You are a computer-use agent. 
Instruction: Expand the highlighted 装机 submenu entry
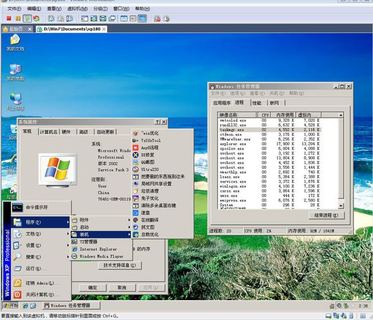pos(102,235)
